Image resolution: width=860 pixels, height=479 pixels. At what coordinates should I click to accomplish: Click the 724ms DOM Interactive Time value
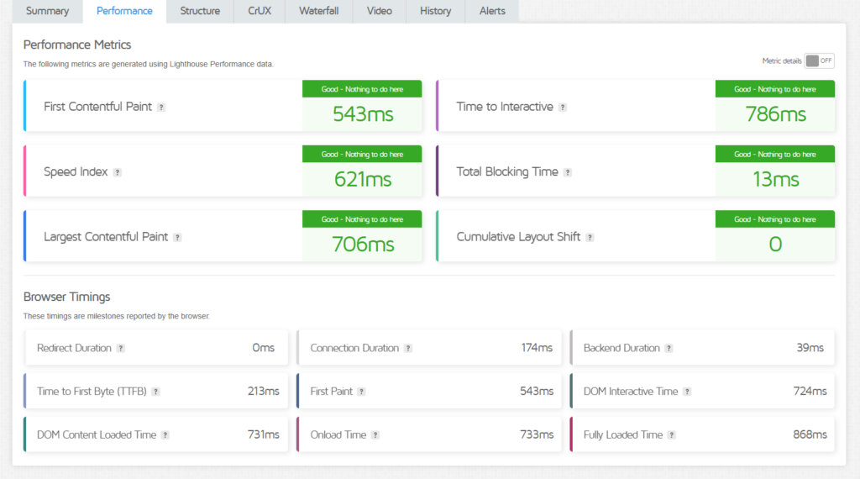click(810, 392)
